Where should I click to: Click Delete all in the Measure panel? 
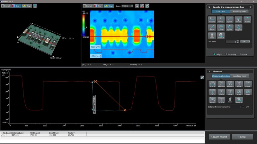(x=239, y=100)
